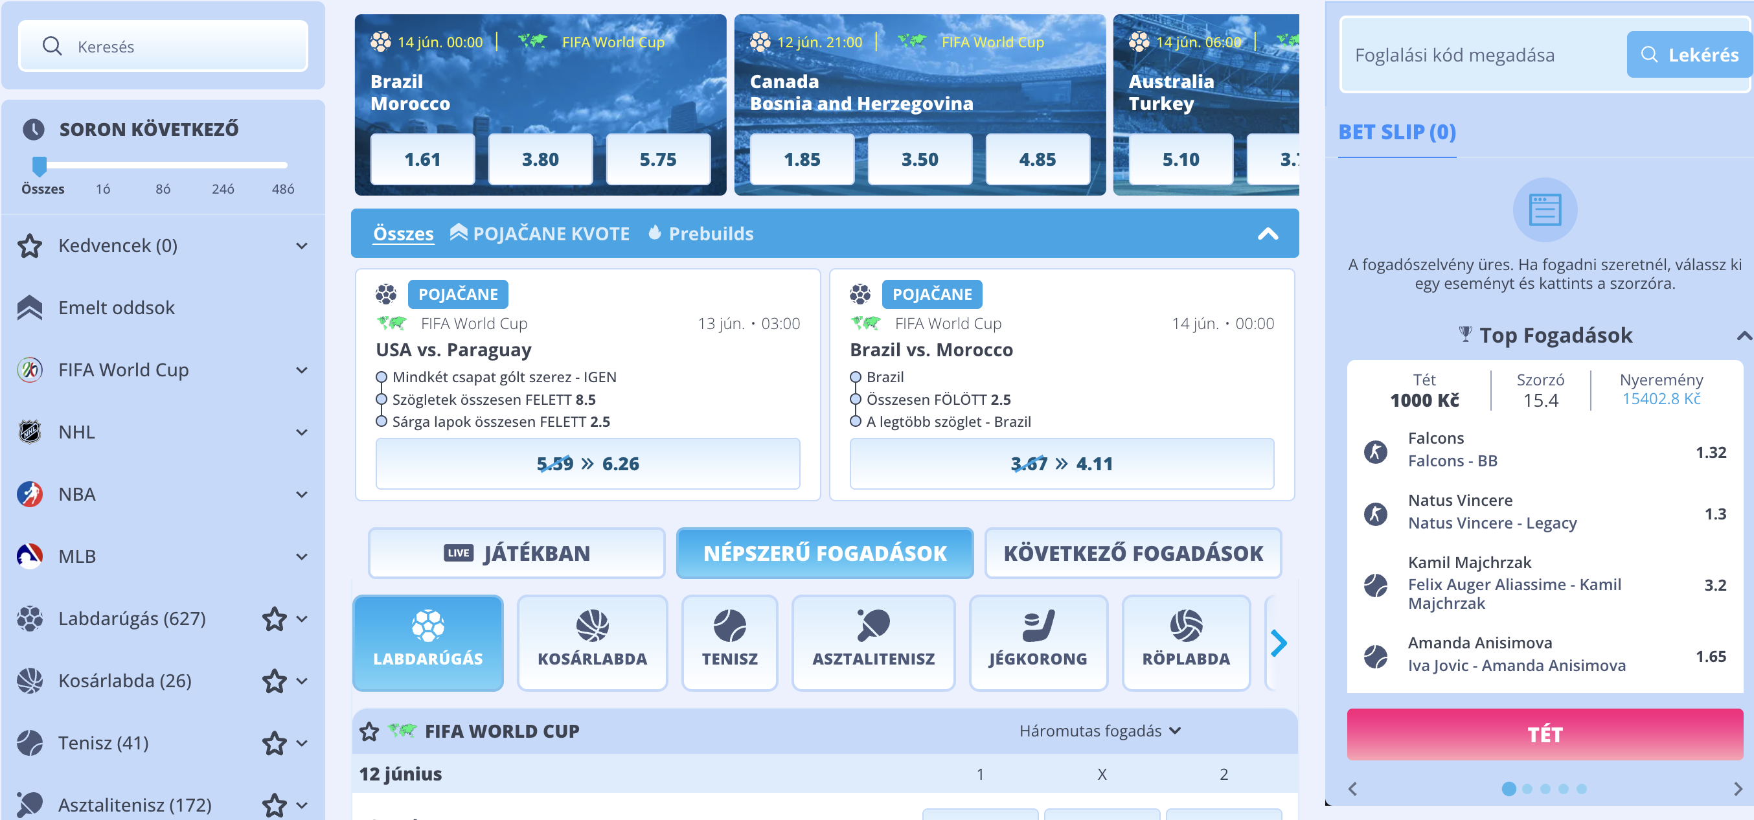Image resolution: width=1754 pixels, height=820 pixels.
Task: Star the FIFA WORLD CUP league header
Action: (x=369, y=731)
